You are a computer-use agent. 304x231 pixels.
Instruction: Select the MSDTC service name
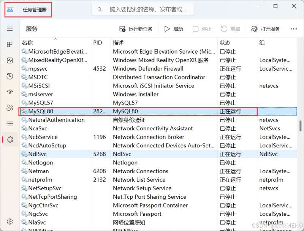38,77
